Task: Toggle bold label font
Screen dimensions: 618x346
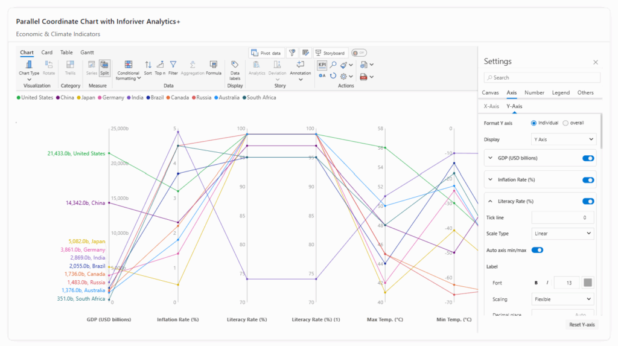Action: coord(536,283)
